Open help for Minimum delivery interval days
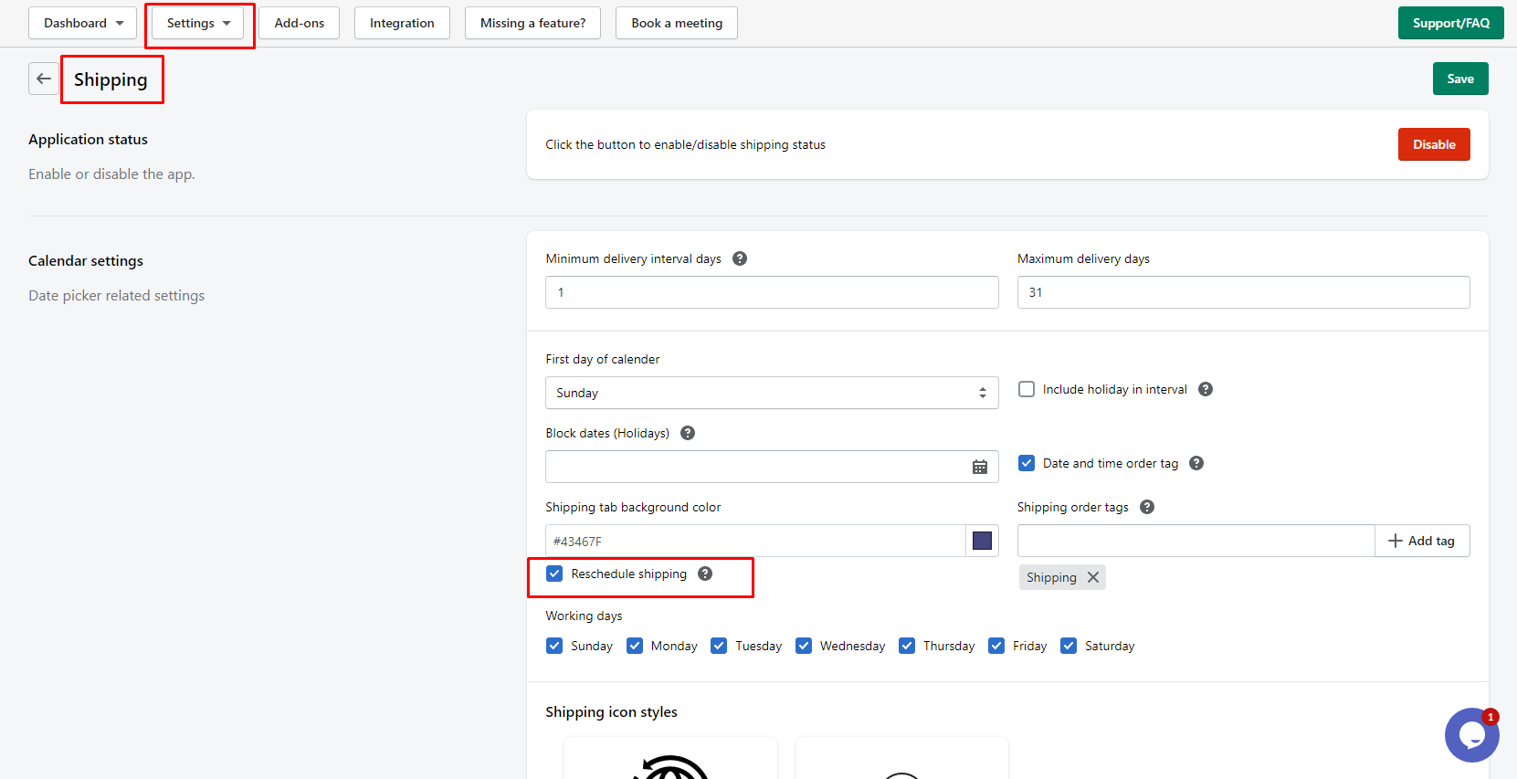Viewport: 1517px width, 779px height. 740,258
